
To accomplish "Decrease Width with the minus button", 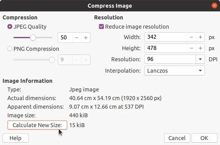I will click(x=191, y=37).
